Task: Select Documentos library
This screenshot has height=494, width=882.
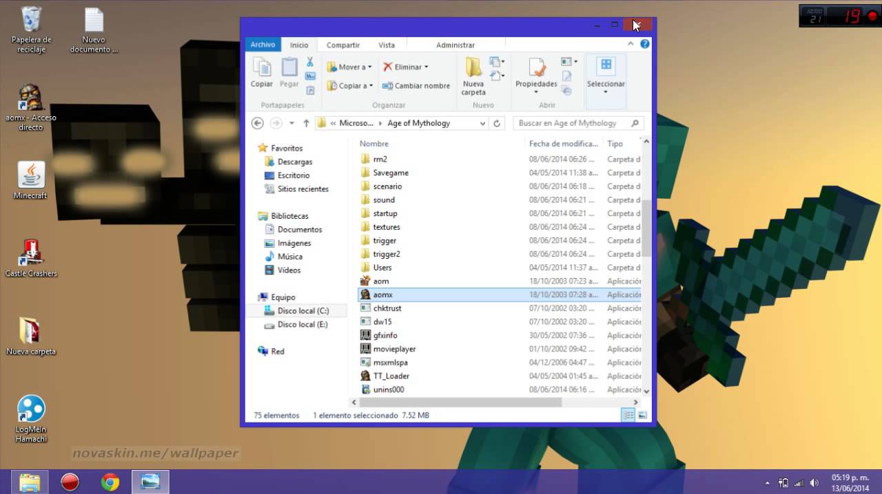Action: [x=300, y=230]
